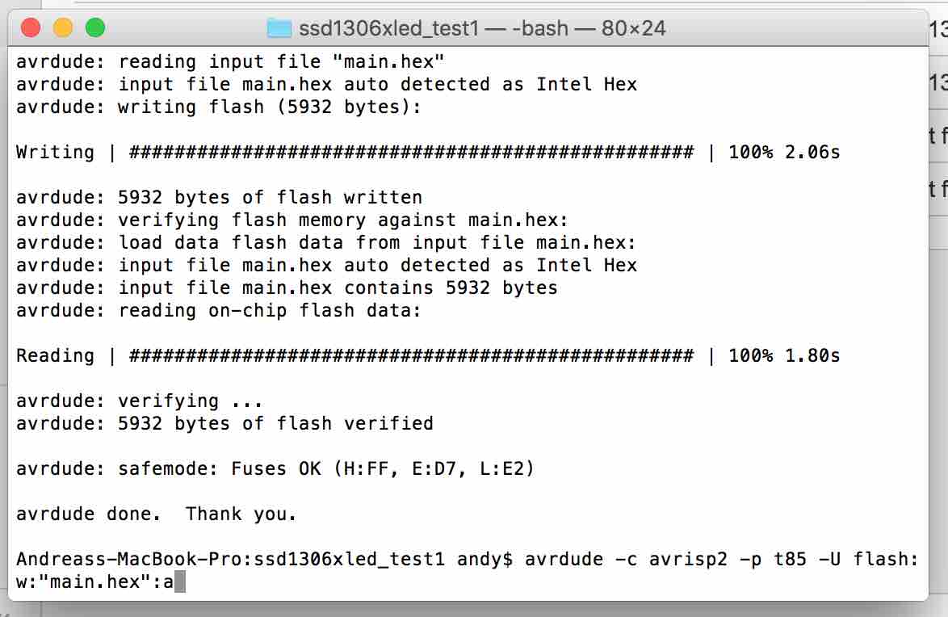Image resolution: width=948 pixels, height=617 pixels.
Task: Click the safemode Fuses OK line
Action: tap(275, 468)
